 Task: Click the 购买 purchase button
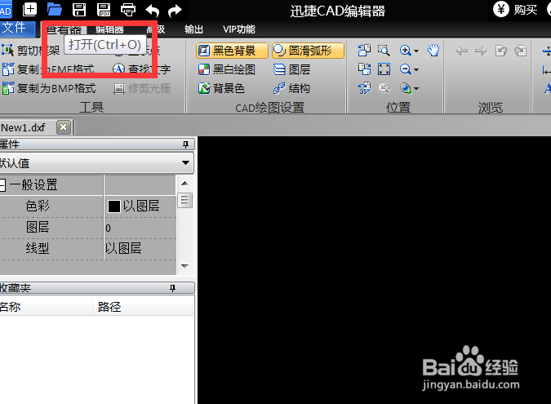coord(516,10)
